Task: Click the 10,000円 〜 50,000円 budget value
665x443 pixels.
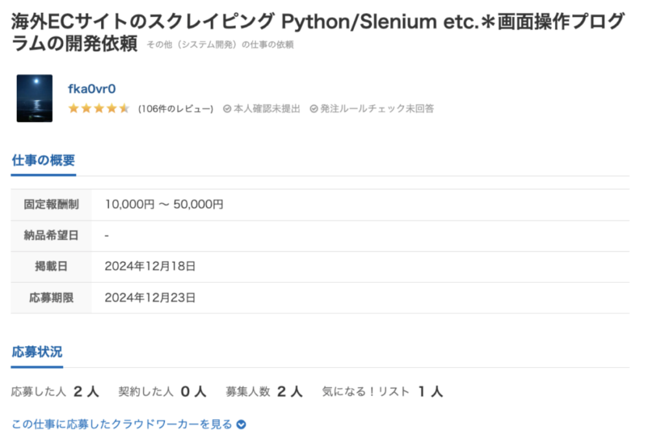Action: [x=164, y=204]
